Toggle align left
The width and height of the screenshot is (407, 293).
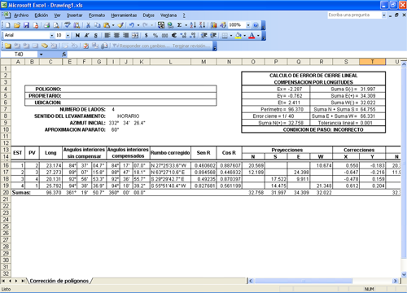click(x=107, y=35)
